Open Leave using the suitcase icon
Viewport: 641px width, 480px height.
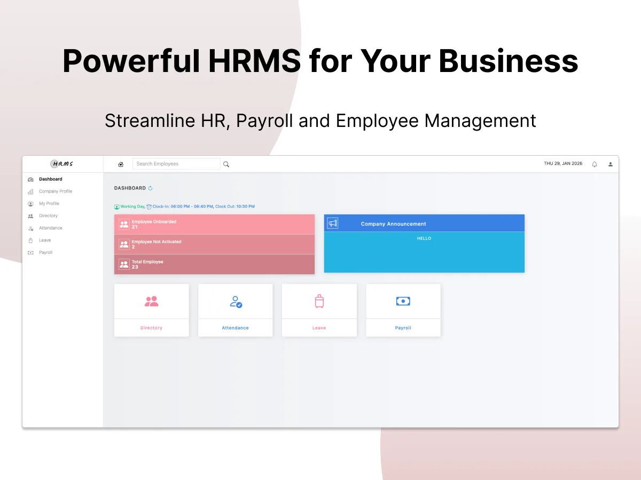(319, 301)
